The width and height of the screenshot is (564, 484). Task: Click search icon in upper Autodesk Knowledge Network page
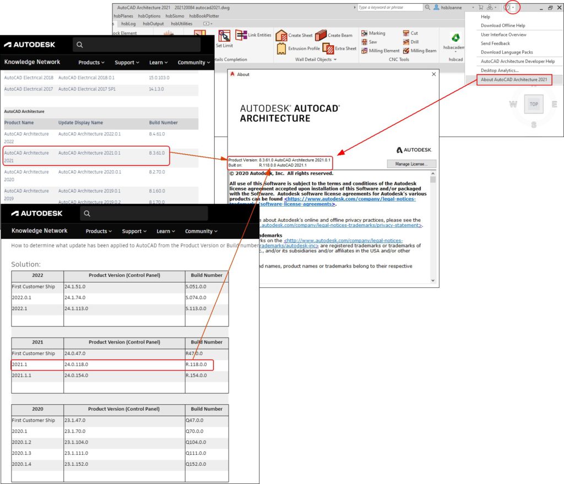click(x=80, y=45)
